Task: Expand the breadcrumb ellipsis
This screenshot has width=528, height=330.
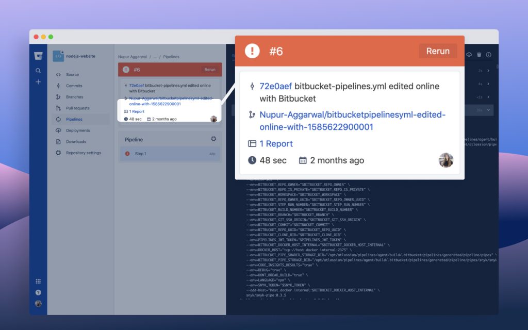Action: (x=155, y=57)
